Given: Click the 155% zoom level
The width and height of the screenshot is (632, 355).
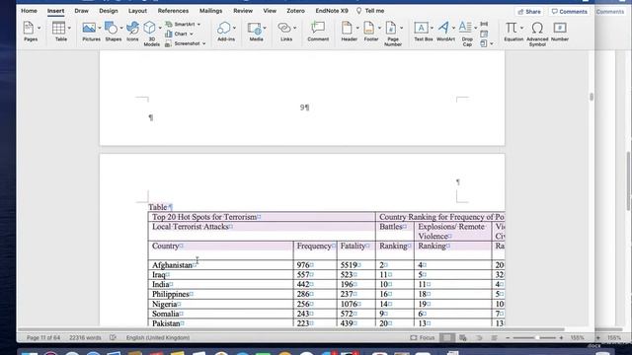Looking at the screenshot, I should 577,337.
